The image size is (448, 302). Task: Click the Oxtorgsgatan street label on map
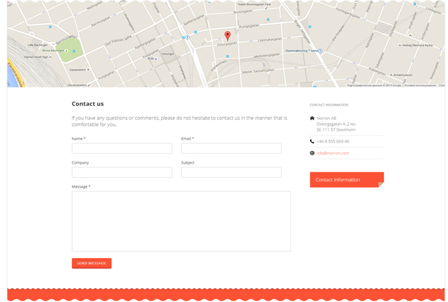227,45
